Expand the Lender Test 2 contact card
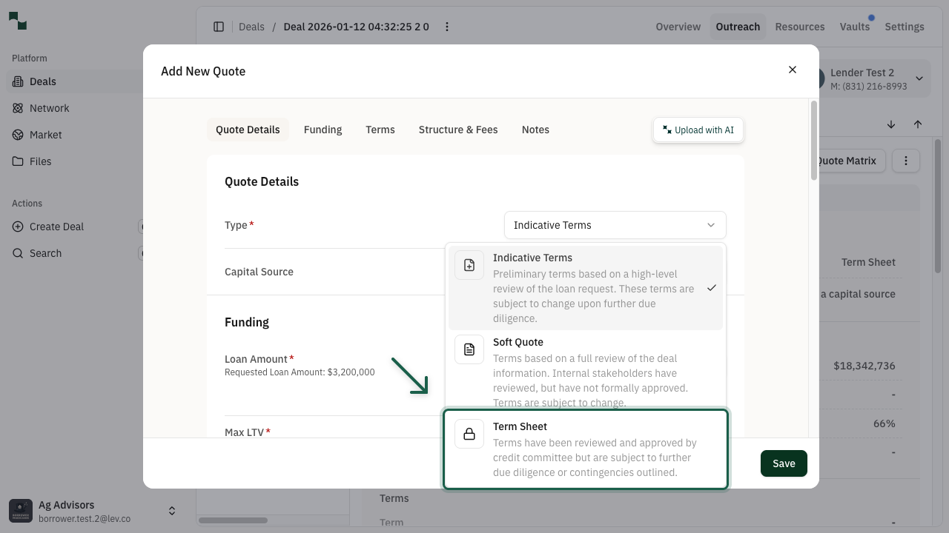949x533 pixels. (x=919, y=78)
